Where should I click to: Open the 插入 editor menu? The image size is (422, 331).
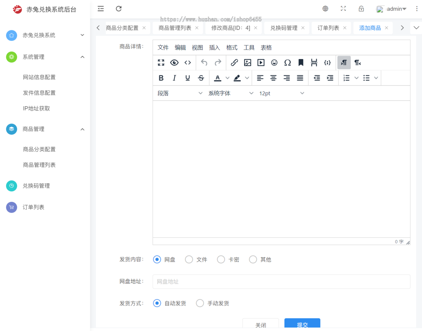pyautogui.click(x=215, y=47)
